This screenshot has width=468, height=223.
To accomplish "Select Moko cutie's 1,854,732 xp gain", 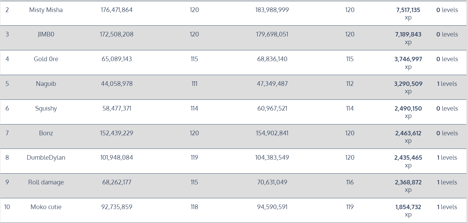I will click(408, 211).
